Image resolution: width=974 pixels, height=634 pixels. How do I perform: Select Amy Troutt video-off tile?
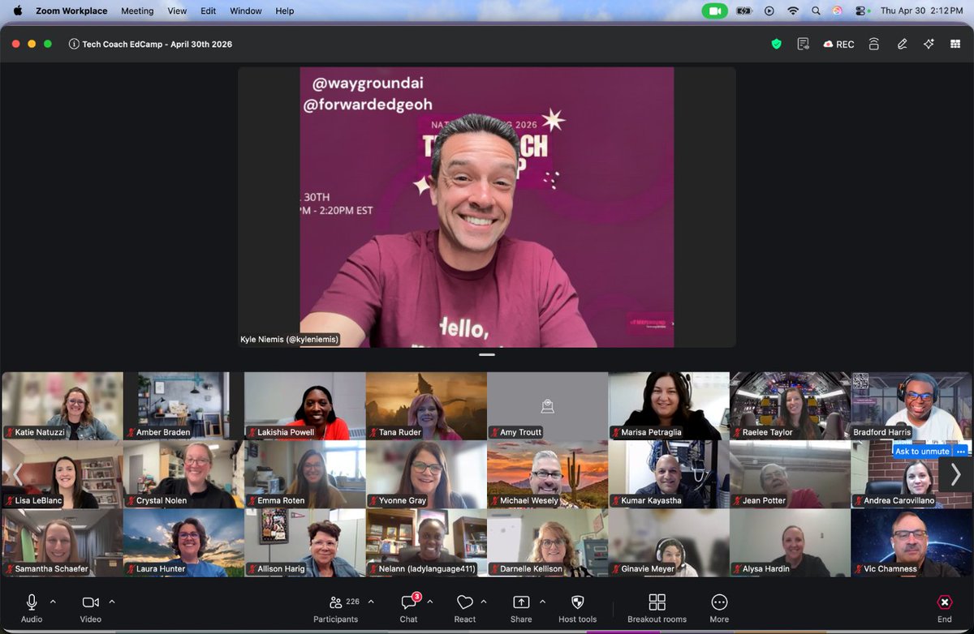click(548, 405)
